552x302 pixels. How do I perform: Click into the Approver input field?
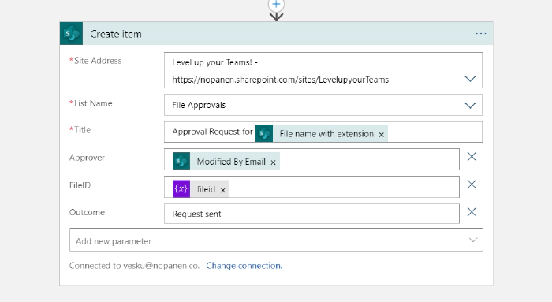pos(311,159)
